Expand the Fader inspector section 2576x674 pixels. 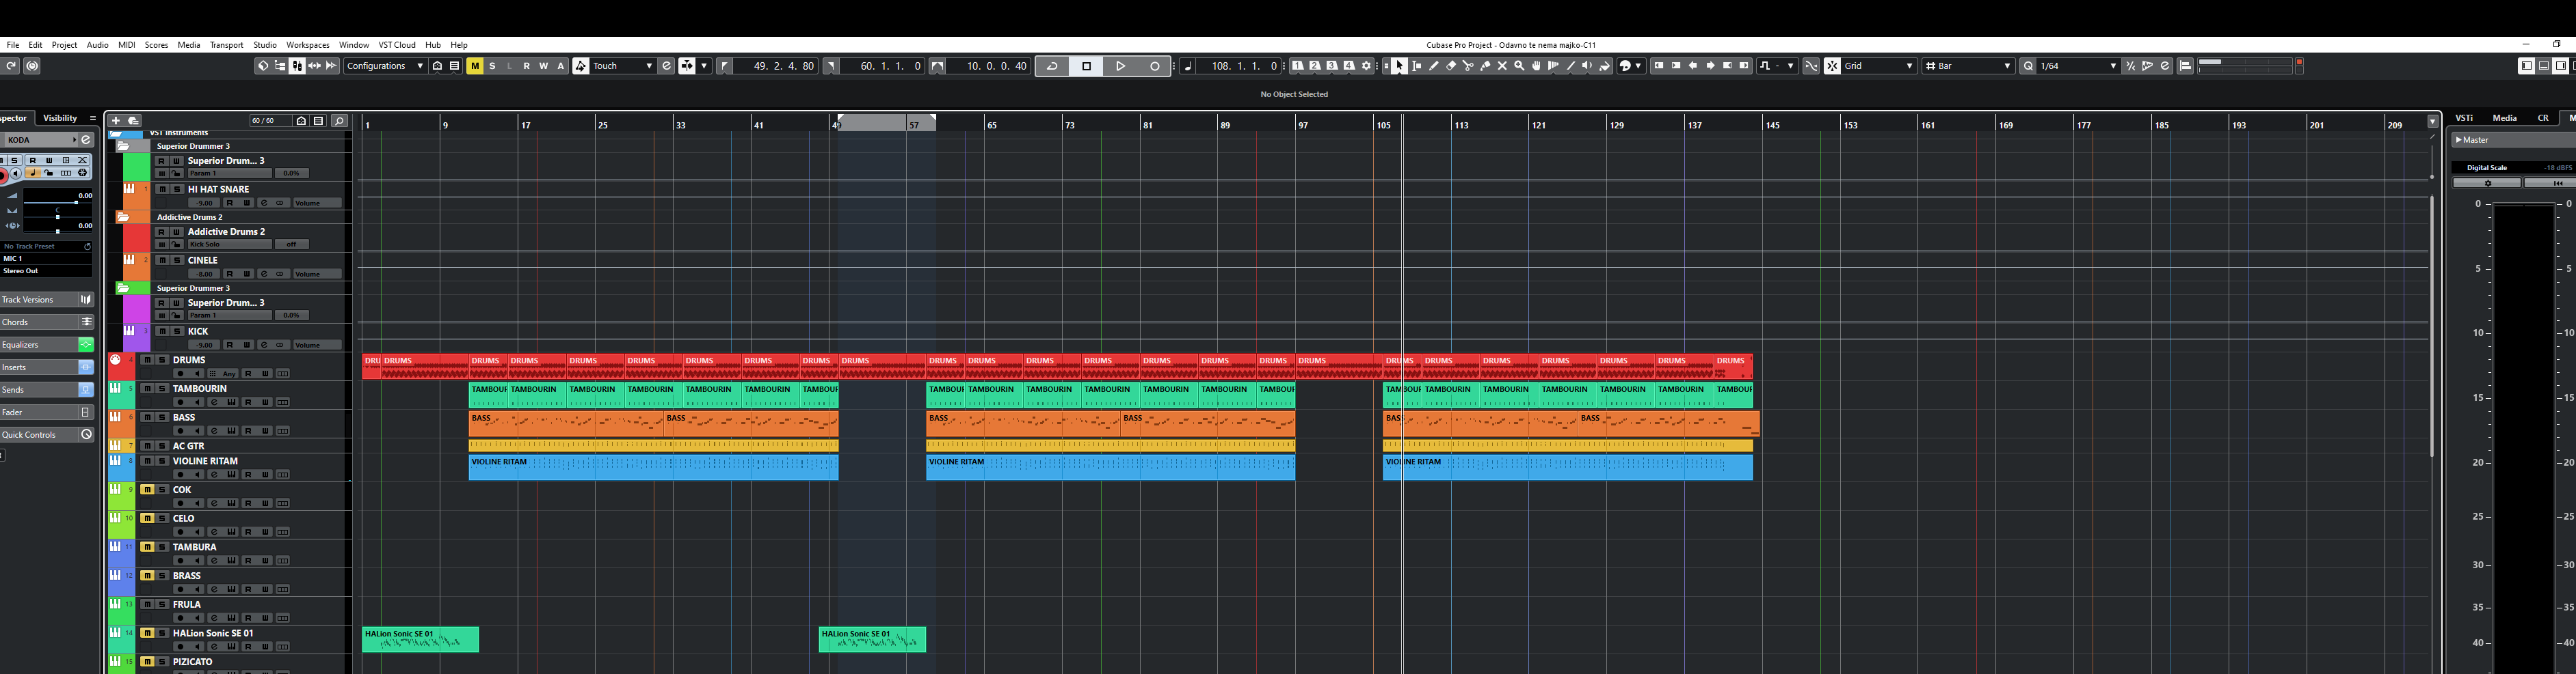[47, 412]
